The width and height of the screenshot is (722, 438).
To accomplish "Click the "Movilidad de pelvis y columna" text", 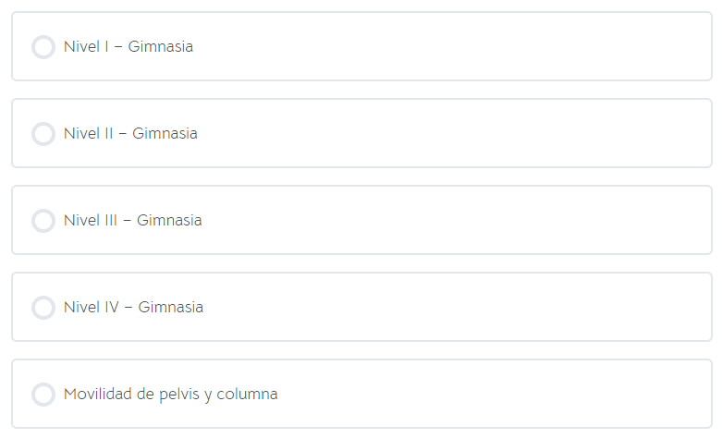I will [170, 395].
